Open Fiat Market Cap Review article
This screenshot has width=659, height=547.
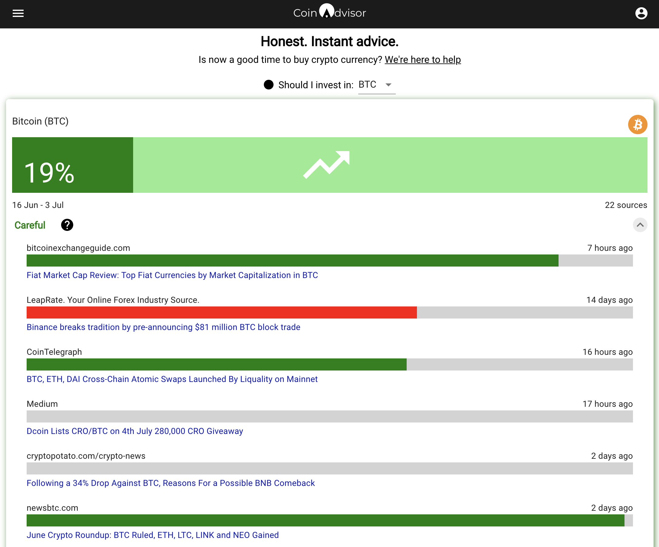pos(172,275)
